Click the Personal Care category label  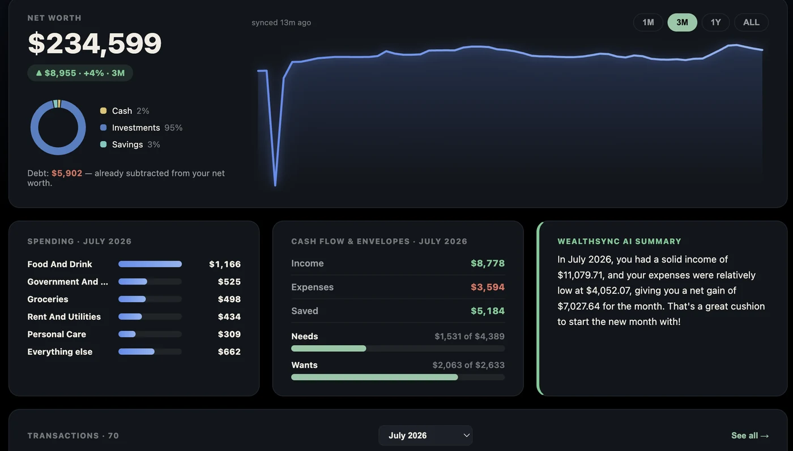[x=57, y=334]
